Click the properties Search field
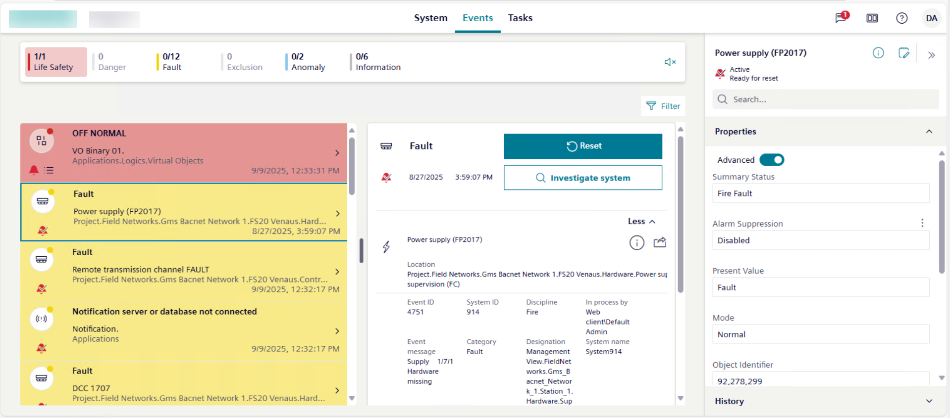 pyautogui.click(x=825, y=99)
